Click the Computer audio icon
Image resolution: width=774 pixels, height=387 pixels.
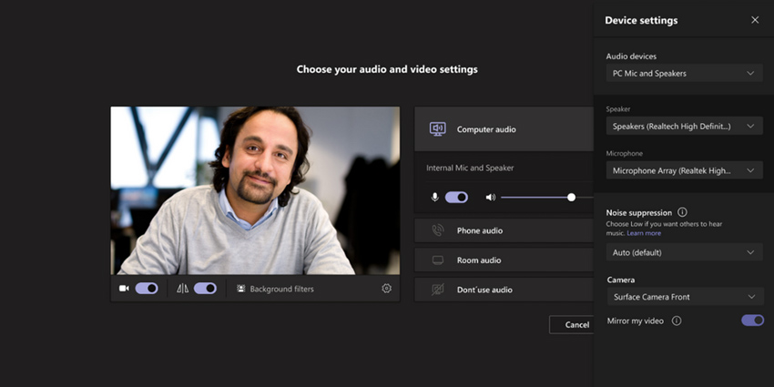tap(437, 129)
